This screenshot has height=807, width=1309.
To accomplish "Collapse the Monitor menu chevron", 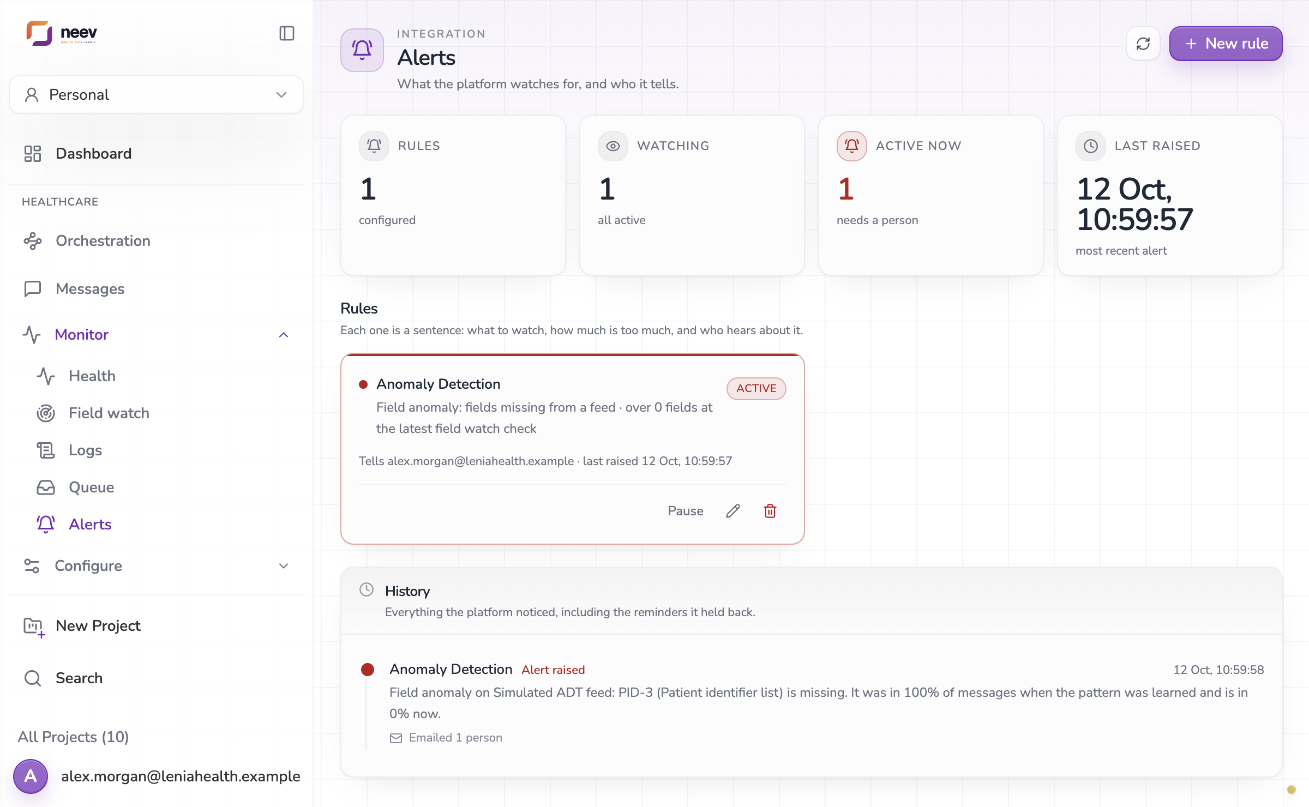I will point(284,335).
